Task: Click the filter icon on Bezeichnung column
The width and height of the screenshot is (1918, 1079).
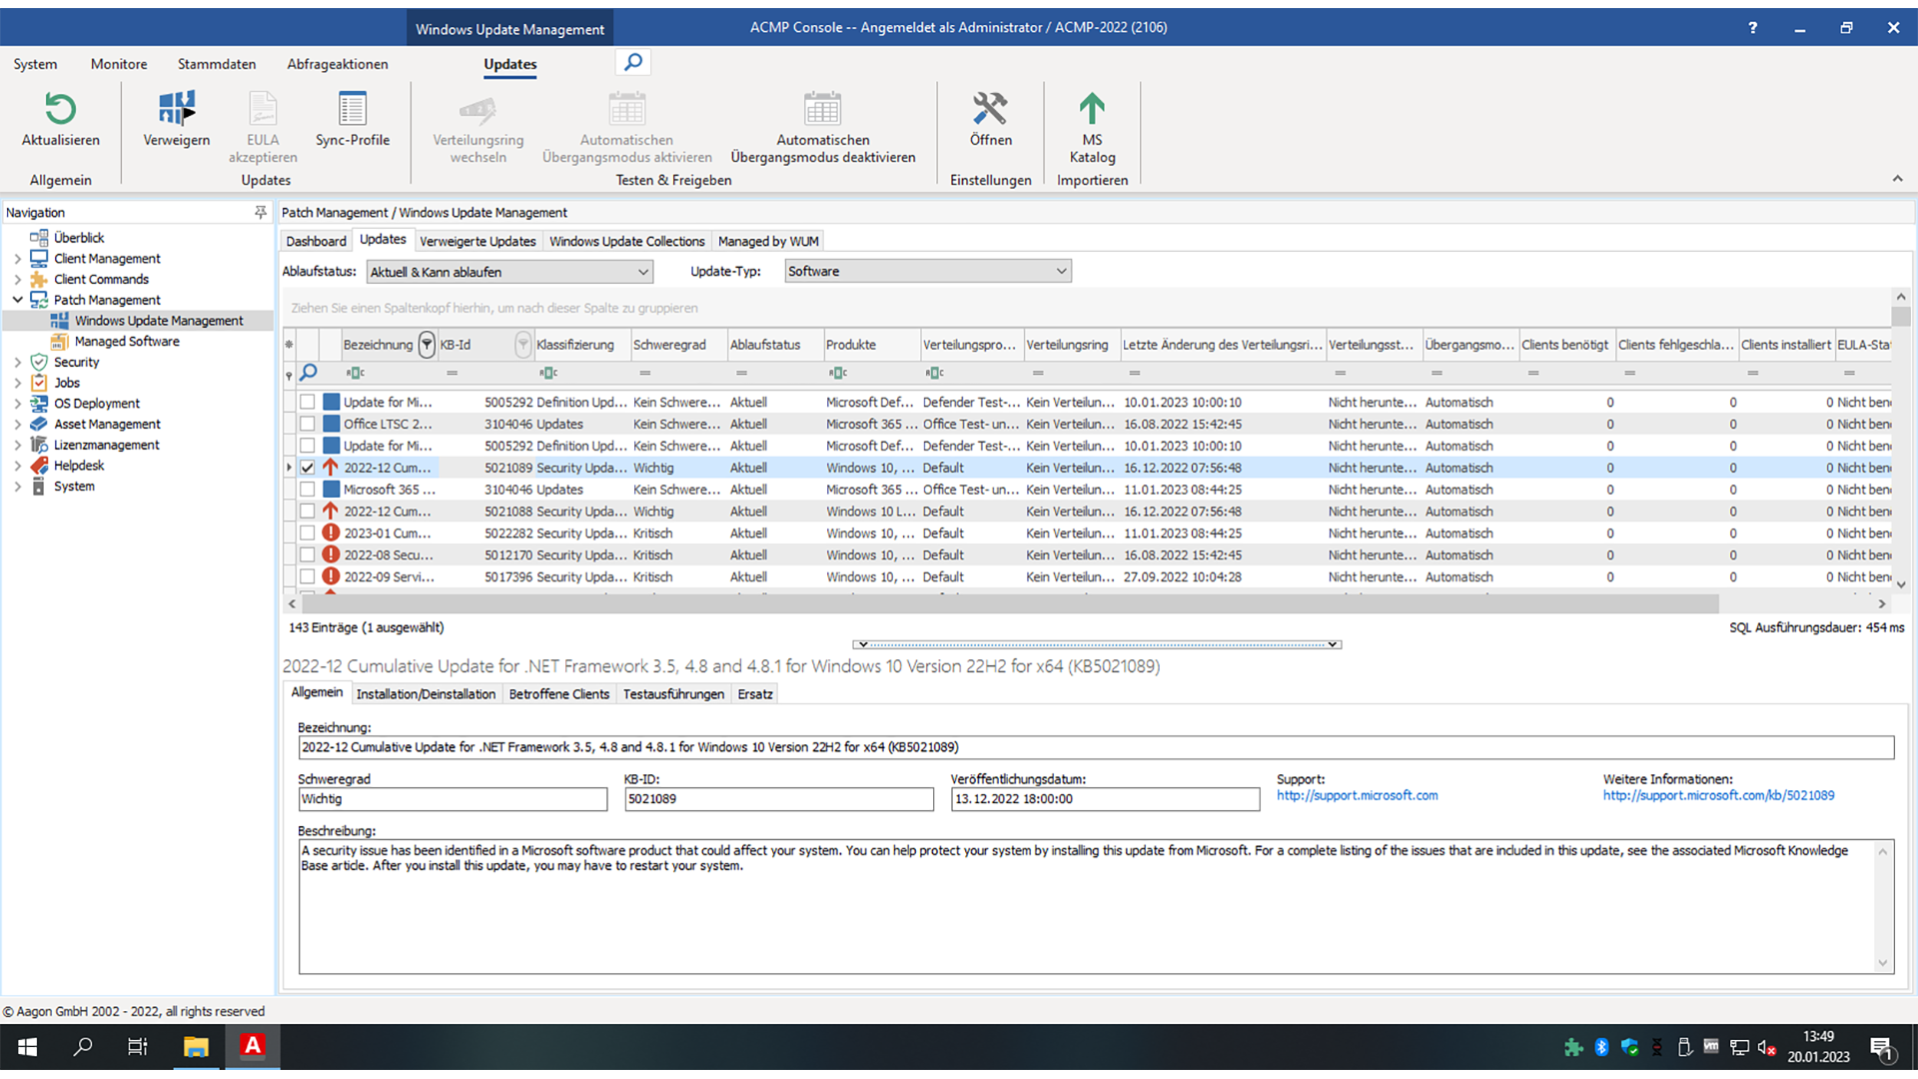Action: coord(427,345)
